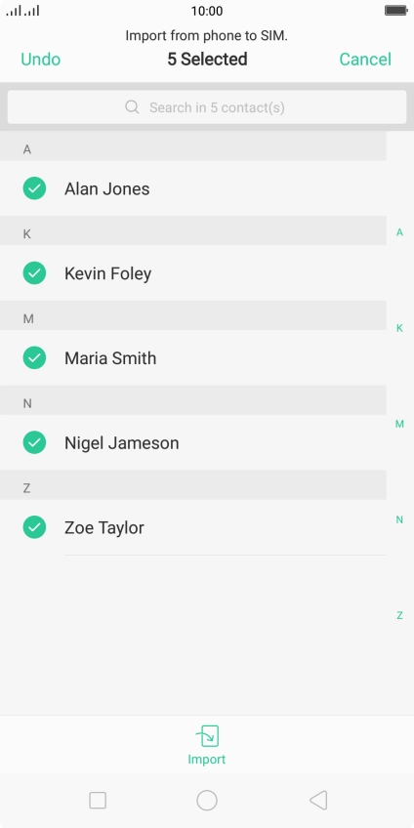414x828 pixels.
Task: Tap the Import icon at the bottom
Action: tap(207, 736)
